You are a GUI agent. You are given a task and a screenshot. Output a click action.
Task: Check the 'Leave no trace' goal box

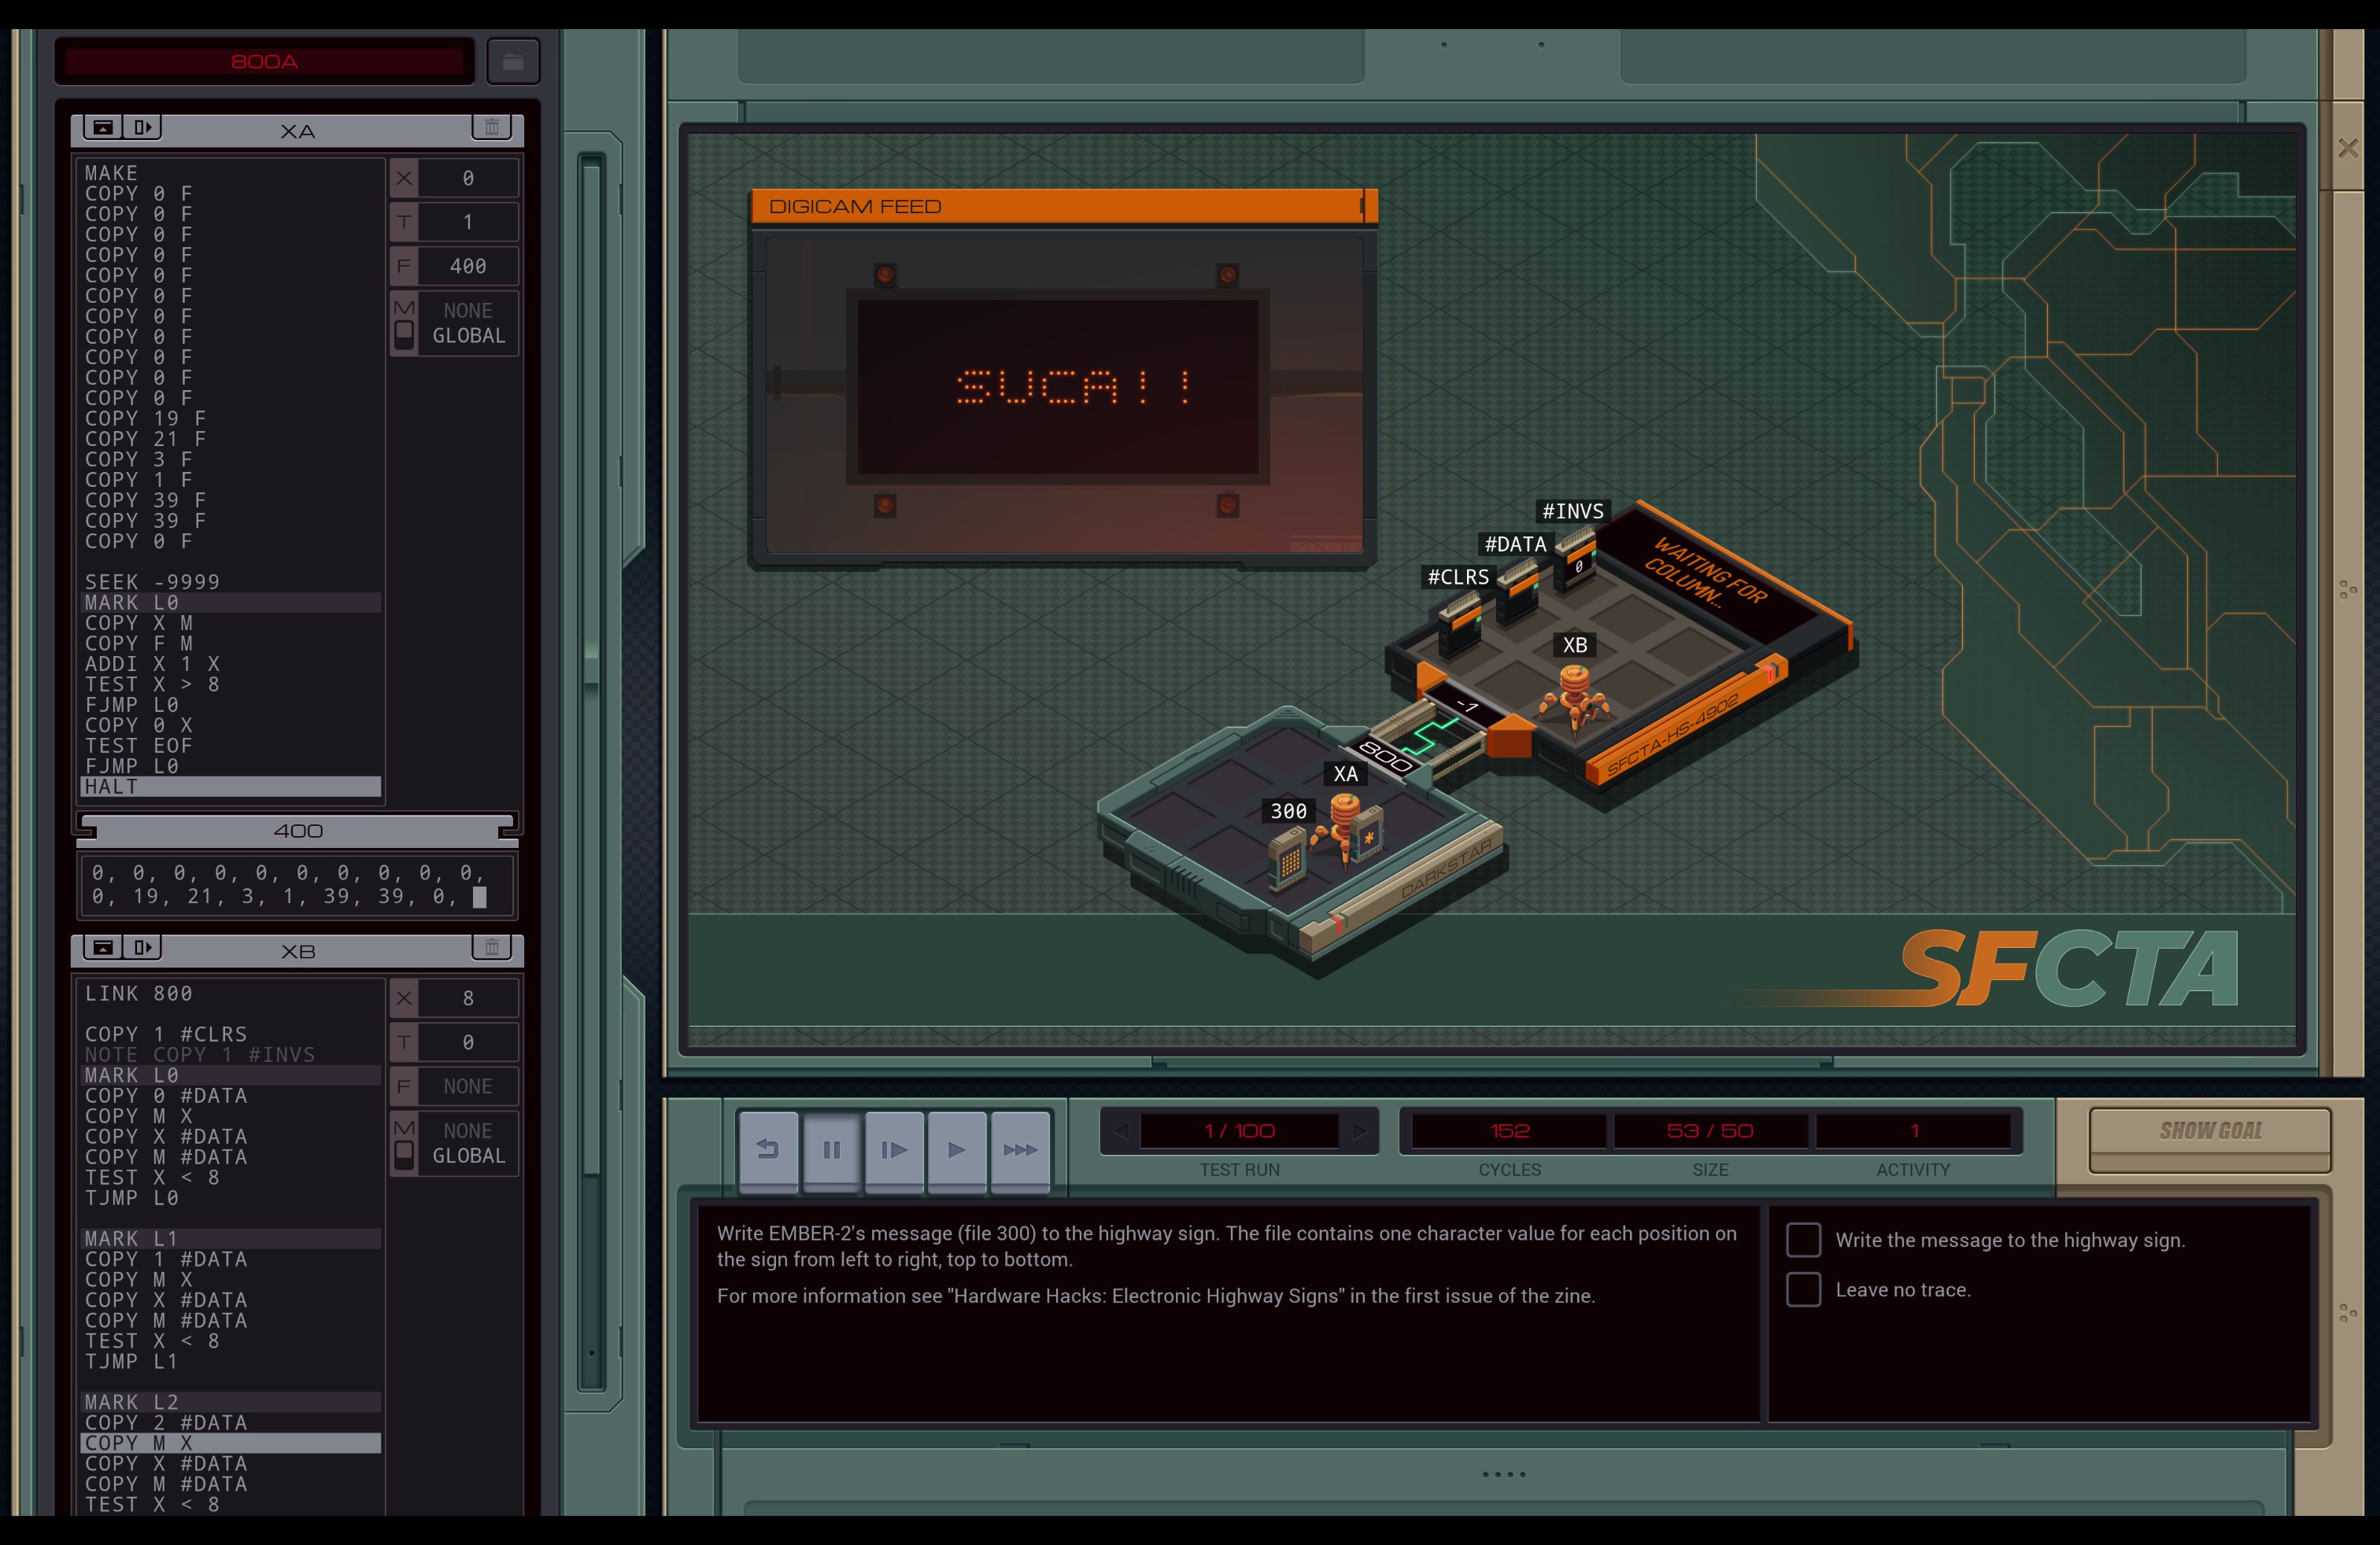(x=1803, y=1289)
